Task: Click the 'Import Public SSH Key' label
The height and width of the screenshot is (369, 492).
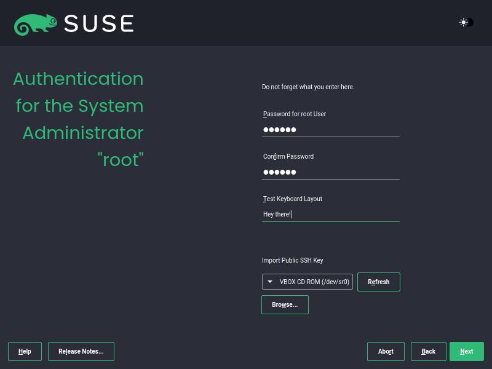Action: click(293, 260)
